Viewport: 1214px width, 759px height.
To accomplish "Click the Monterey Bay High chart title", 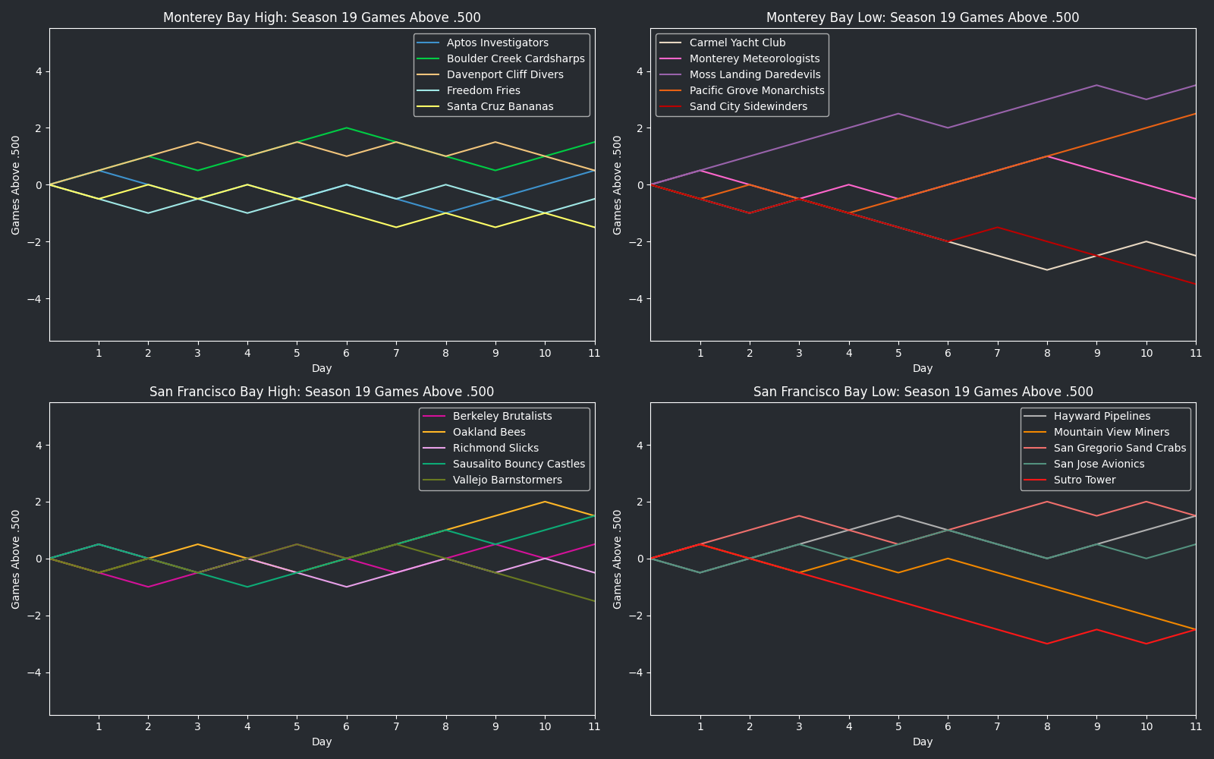I will [x=322, y=17].
